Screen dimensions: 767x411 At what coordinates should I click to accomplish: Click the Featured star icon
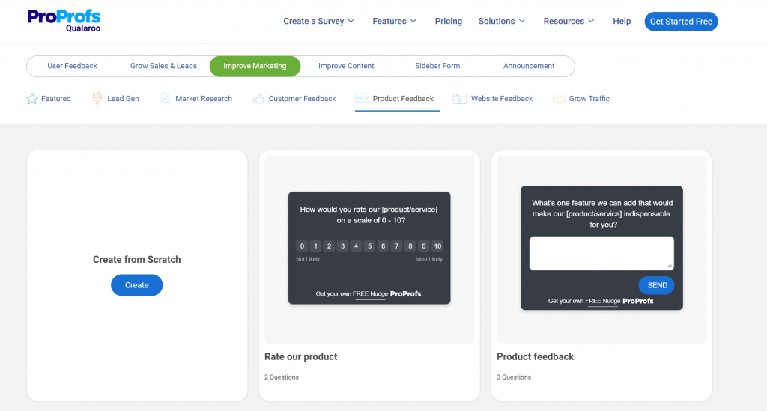click(x=32, y=99)
